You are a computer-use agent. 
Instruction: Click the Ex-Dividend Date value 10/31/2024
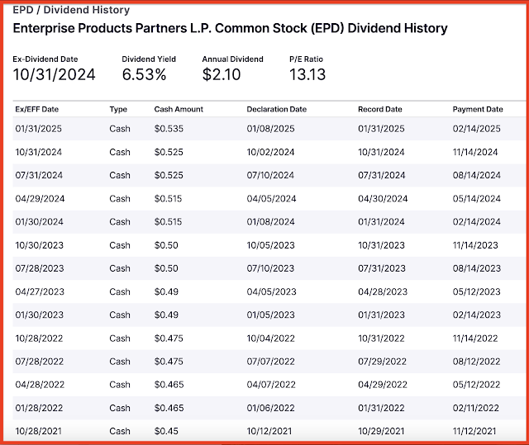tap(54, 74)
